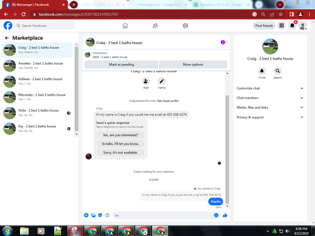Open the Groups icon in top navigation
The width and height of the screenshot is (315, 236).
pyautogui.click(x=185, y=26)
